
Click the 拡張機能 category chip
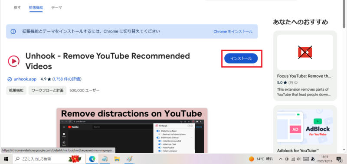16,90
